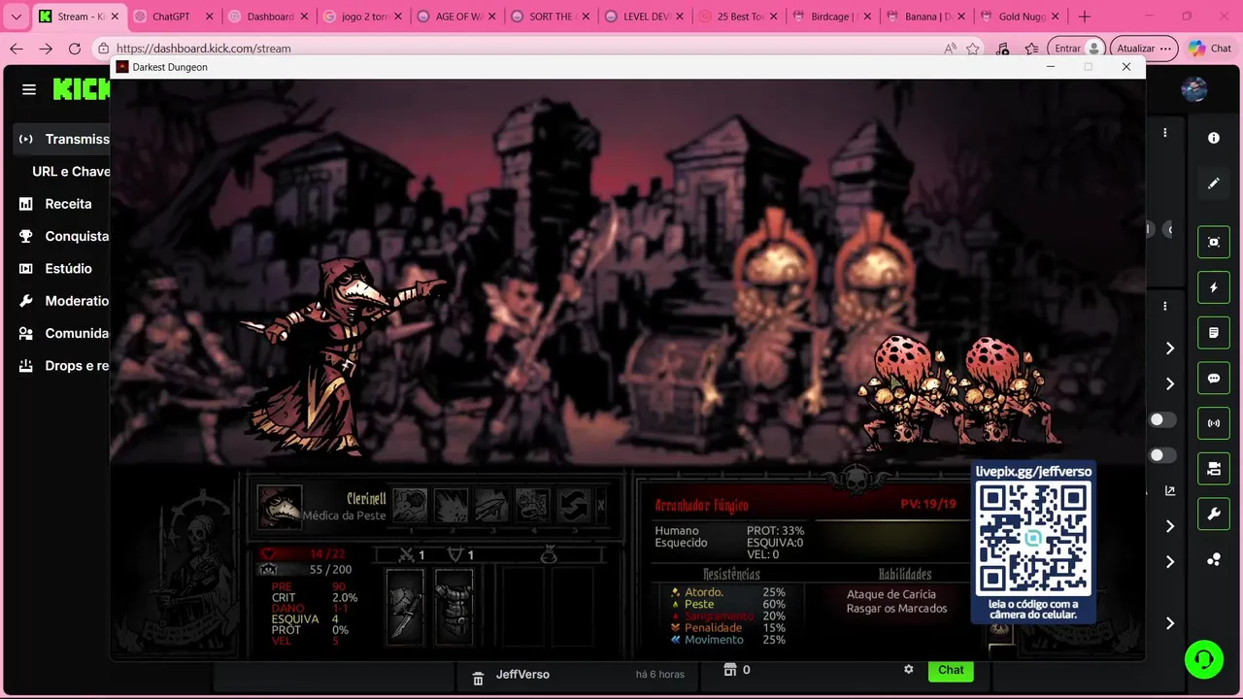1243x699 pixels.
Task: Open the user avatar in Kick header
Action: [1193, 89]
